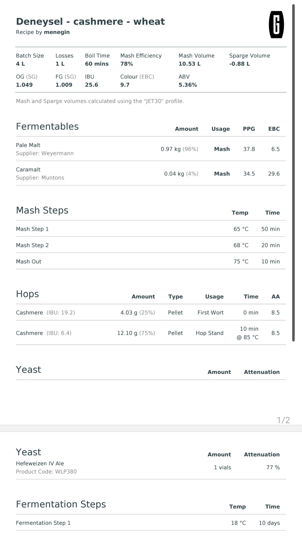Click the ABV value 5.36%

tap(188, 85)
